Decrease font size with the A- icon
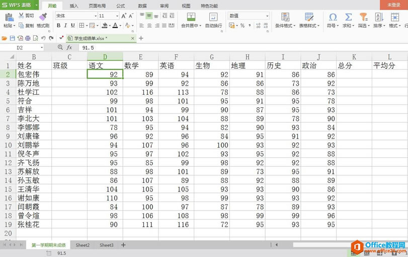This screenshot has width=408, height=257. pos(131,16)
